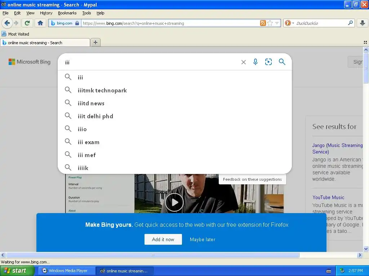The width and height of the screenshot is (369, 276).
Task: Select suggestion 'iiio'
Action: pos(175,129)
